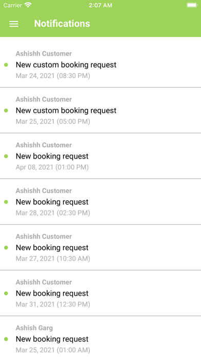201x357 pixels.
Task: Select the Notifications title in header
Action: [62, 24]
